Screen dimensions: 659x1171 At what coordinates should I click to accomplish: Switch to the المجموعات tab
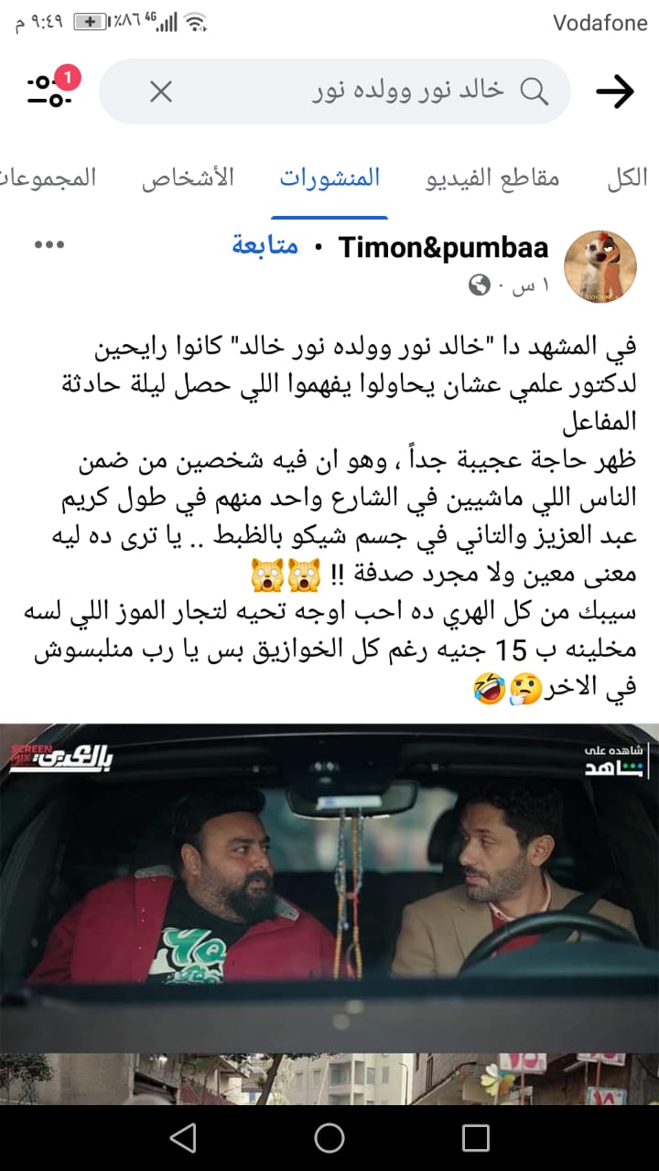(48, 177)
